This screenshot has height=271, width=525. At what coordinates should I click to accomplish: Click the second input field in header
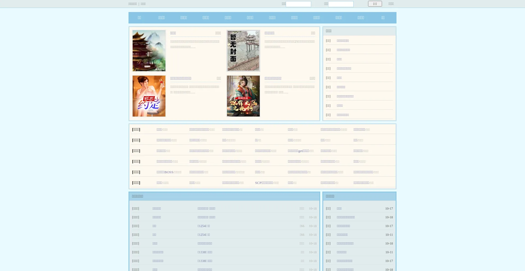click(x=341, y=4)
